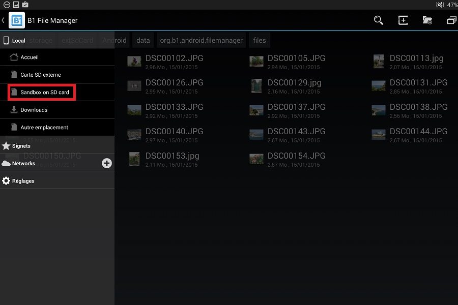Tap the gear icon for Réglages
The image size is (458, 305).
(x=6, y=180)
